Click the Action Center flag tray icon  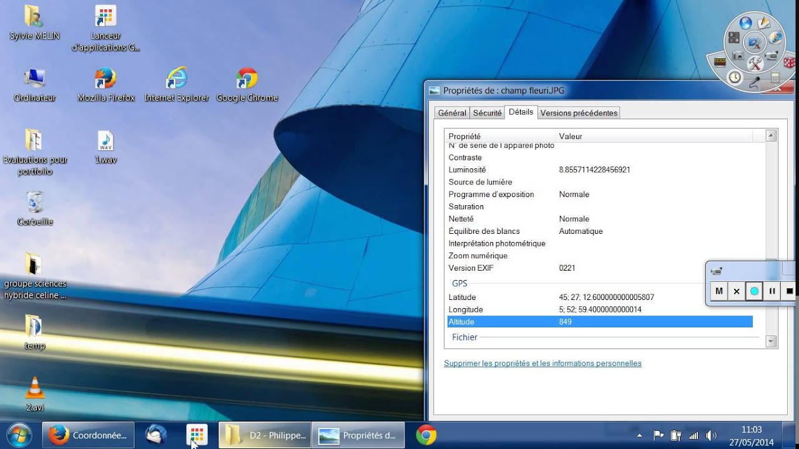click(658, 435)
